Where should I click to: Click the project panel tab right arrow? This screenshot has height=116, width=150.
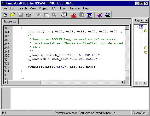pyautogui.click(x=146, y=21)
